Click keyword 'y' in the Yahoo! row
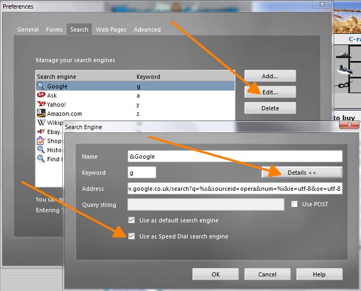The image size is (361, 291). tap(138, 105)
